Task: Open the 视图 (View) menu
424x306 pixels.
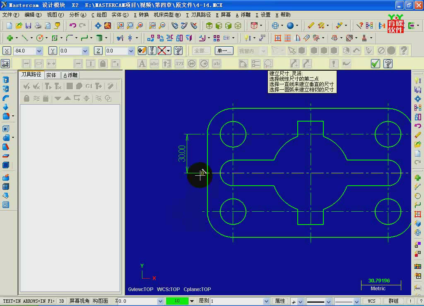Action: click(x=55, y=15)
